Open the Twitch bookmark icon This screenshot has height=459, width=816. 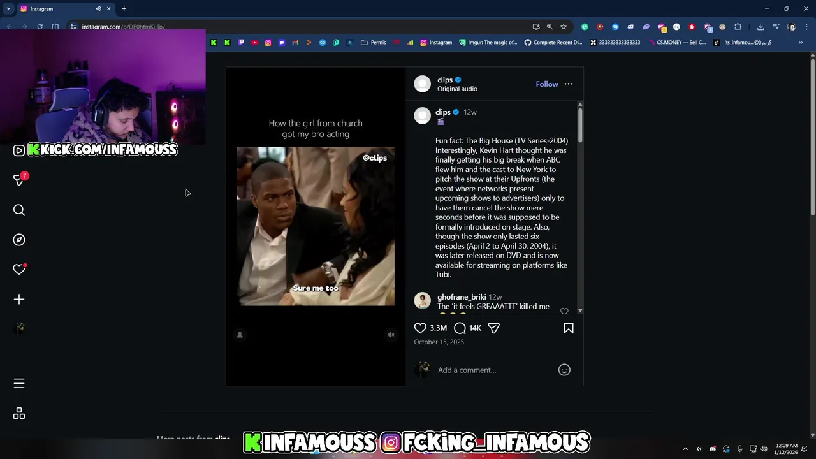click(x=241, y=43)
